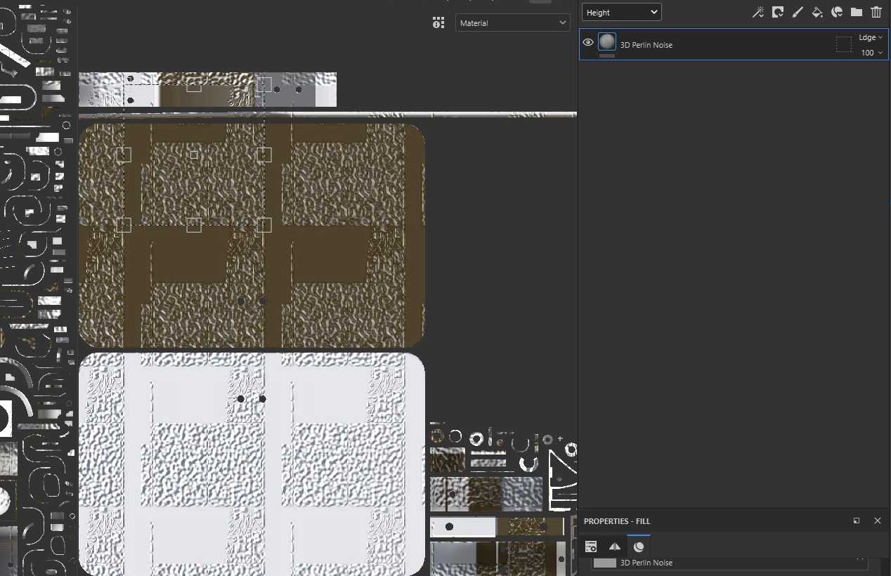Create a new folder in layer stack
891x576 pixels.
[857, 12]
